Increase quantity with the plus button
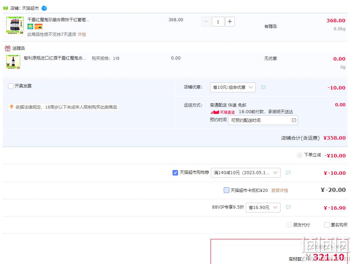Screen dimensions: 353x264 [x=230, y=22]
